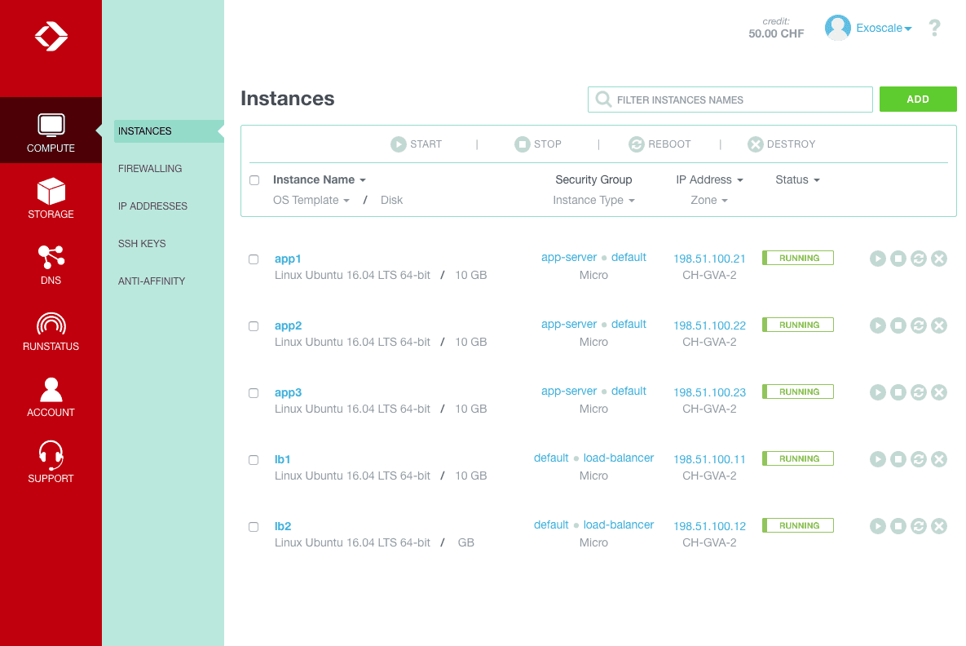Screen dimensions: 966x646
Task: Open the Exoscale account menu
Action: (880, 27)
